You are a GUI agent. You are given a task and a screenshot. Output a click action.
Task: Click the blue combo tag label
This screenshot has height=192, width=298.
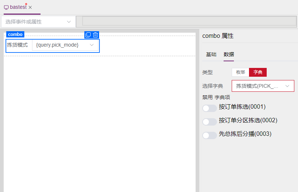tap(15, 35)
